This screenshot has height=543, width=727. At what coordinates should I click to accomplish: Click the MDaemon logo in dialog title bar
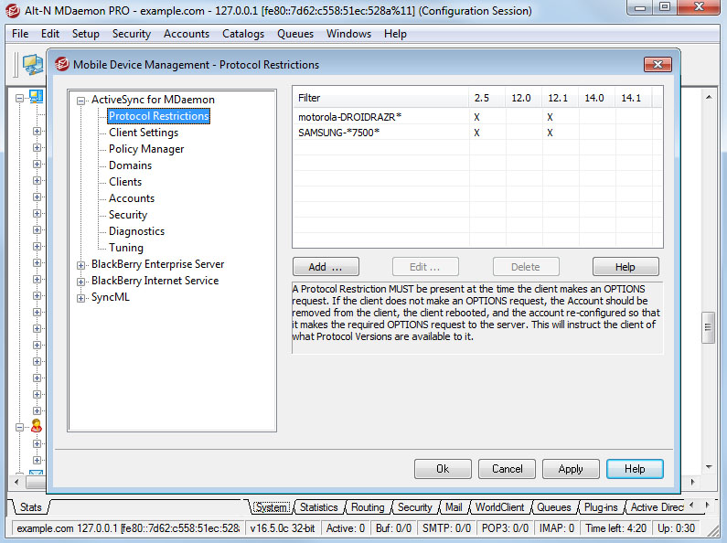click(62, 64)
